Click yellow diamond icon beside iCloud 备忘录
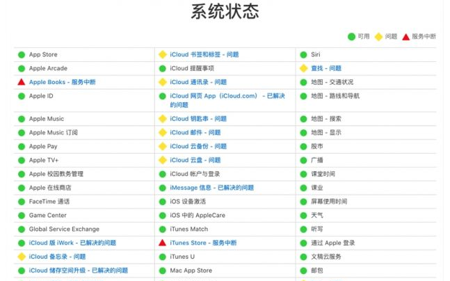This screenshot has height=281, width=450. (22, 257)
